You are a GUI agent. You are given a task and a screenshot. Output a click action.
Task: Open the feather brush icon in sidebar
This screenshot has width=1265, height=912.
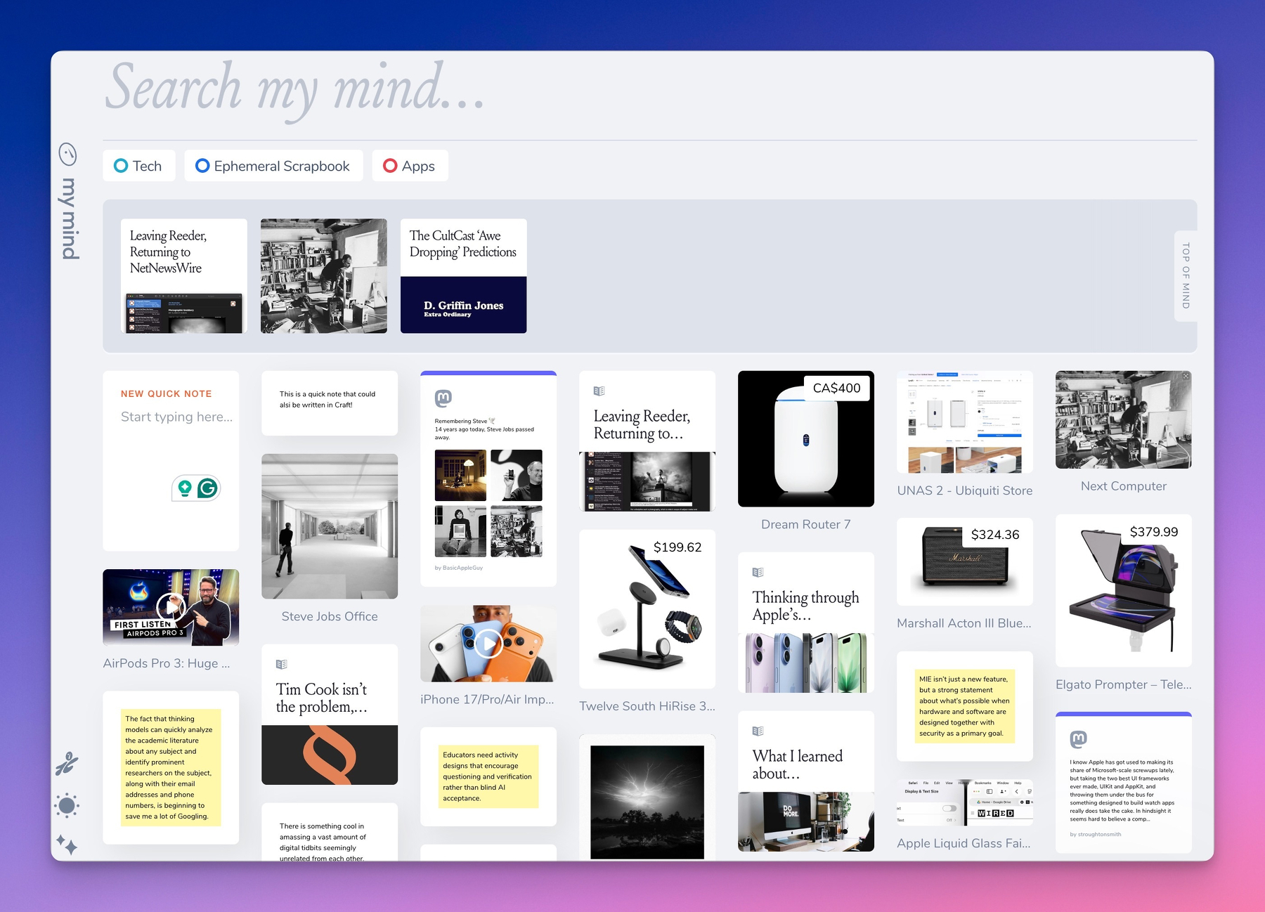tap(67, 763)
